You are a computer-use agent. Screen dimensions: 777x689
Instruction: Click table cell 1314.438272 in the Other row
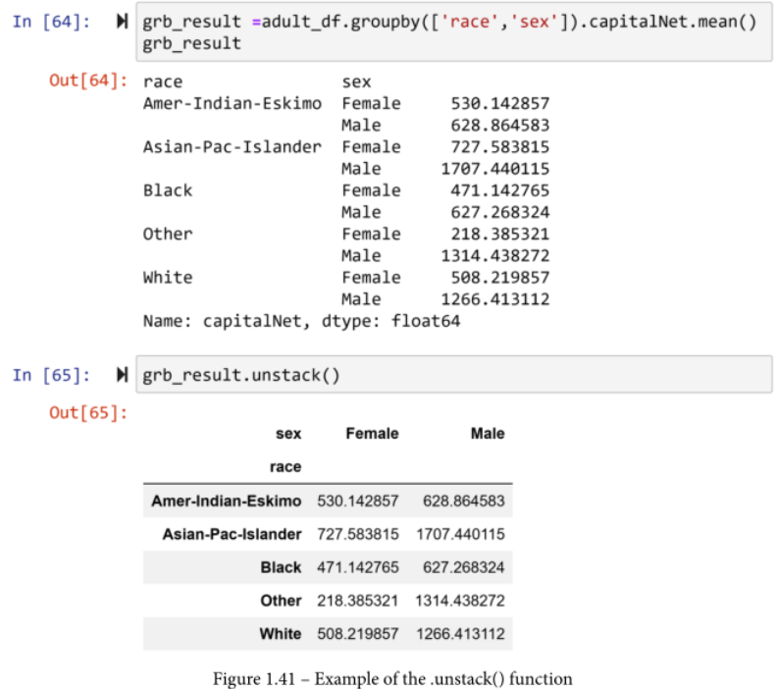click(459, 601)
